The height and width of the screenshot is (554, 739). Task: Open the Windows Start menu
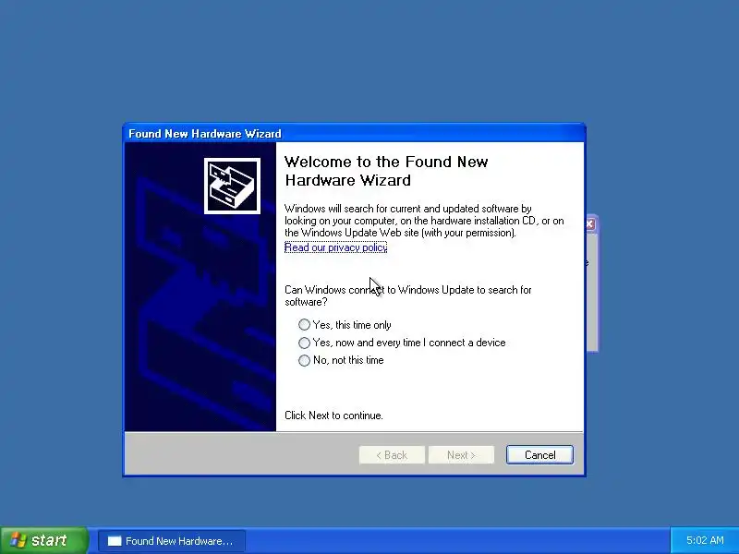click(x=44, y=540)
